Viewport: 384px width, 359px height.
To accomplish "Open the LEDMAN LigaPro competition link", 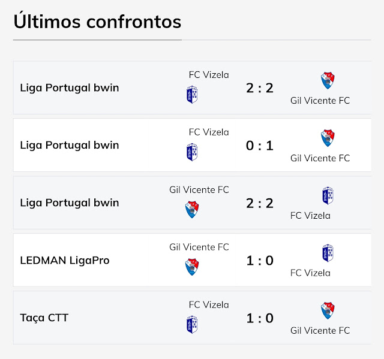I will (x=65, y=260).
